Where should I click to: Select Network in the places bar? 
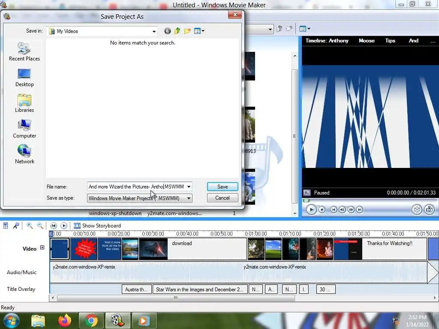24,154
